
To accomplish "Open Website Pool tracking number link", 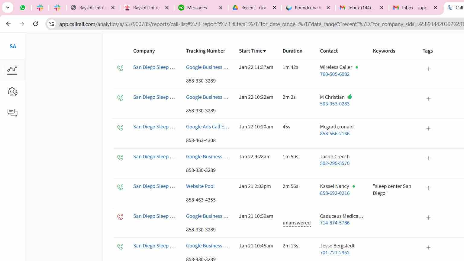I will click(200, 186).
